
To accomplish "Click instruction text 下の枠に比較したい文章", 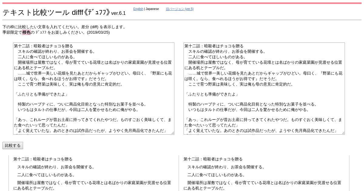I will [x=64, y=27].
